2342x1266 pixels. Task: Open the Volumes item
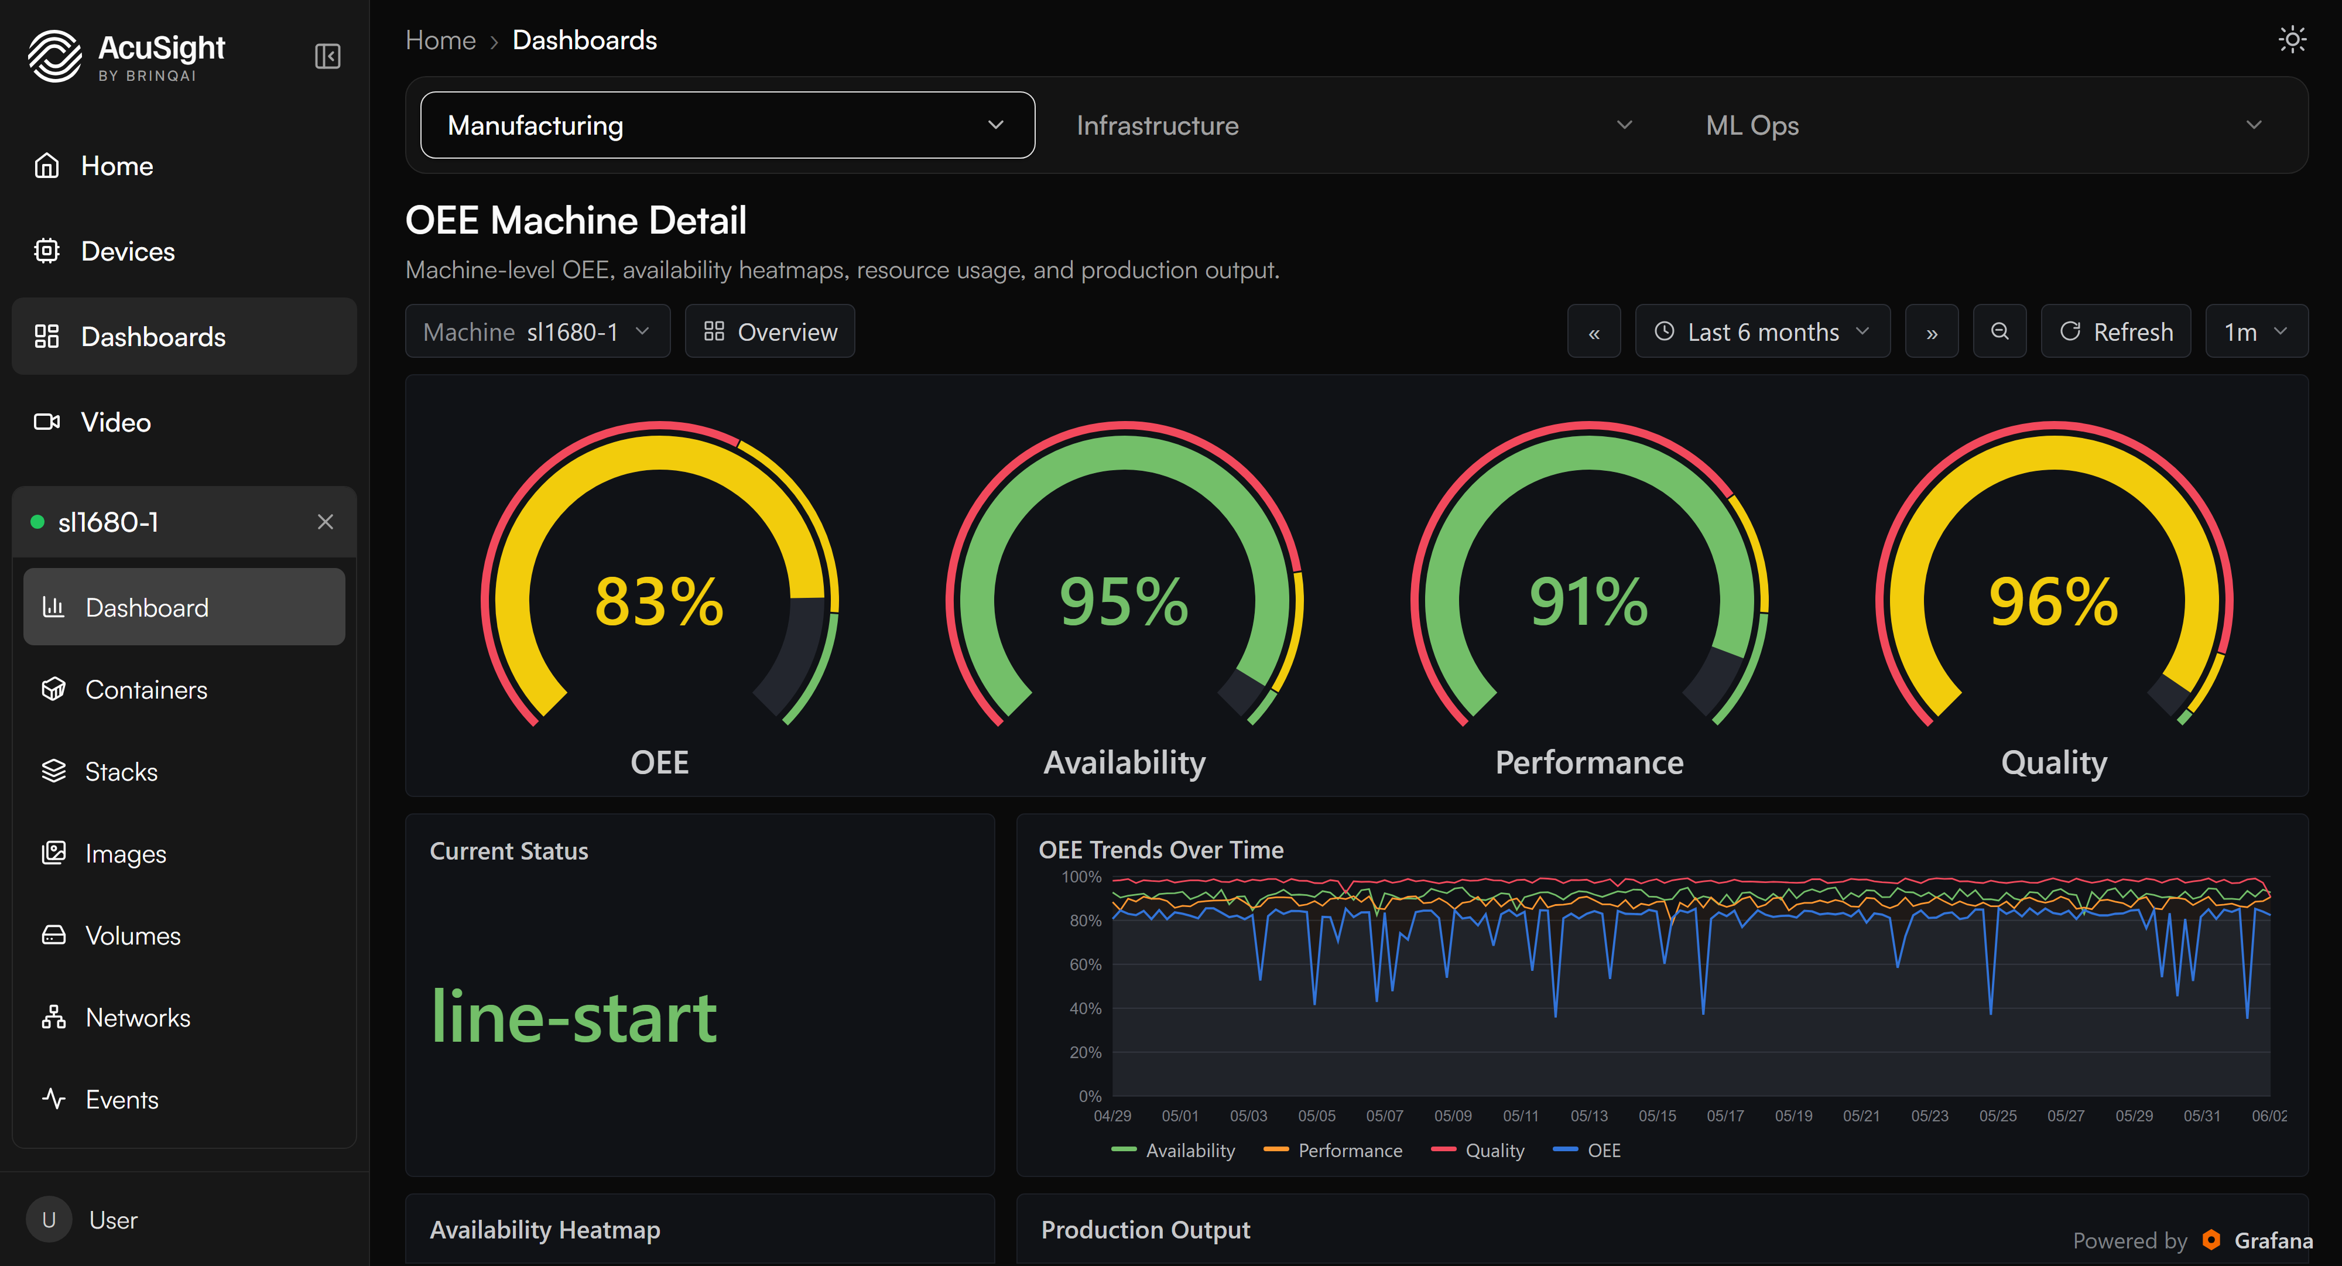tap(184, 935)
